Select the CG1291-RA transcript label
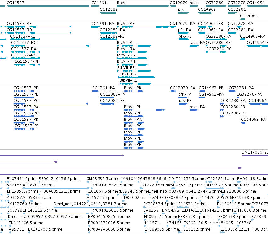Viewport: 268px width, 234px height. 103,23
